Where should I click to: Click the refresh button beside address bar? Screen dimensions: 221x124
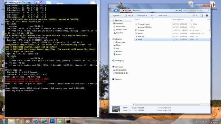[180, 11]
